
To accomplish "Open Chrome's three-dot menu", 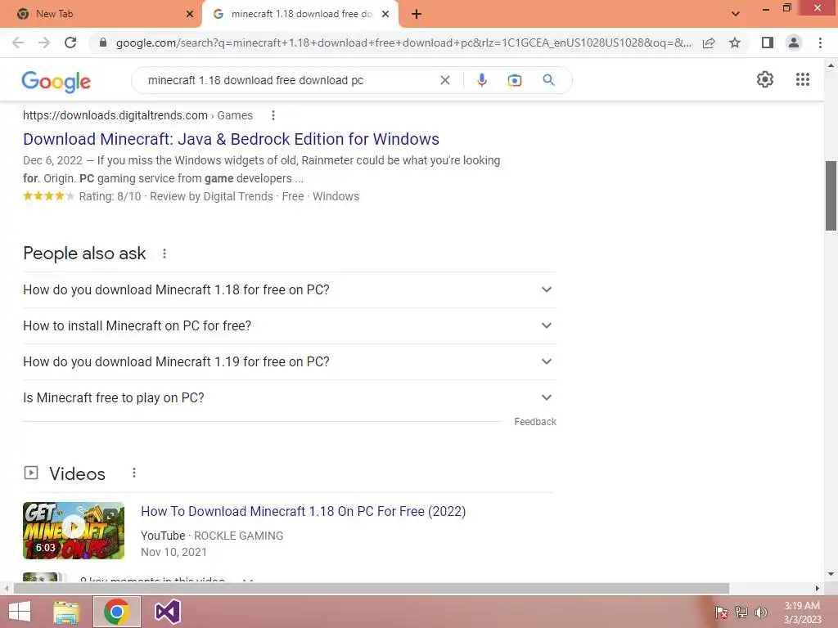I will coord(820,43).
